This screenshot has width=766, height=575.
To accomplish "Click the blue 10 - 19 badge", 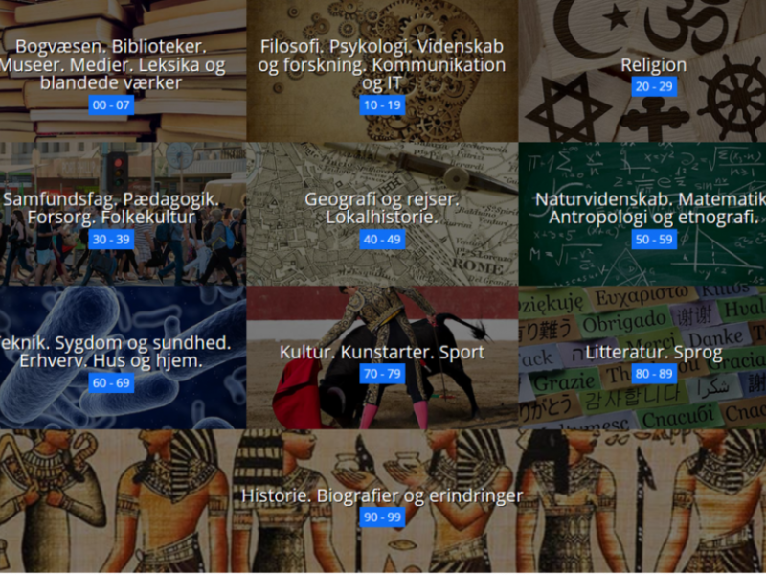I will pos(382,105).
